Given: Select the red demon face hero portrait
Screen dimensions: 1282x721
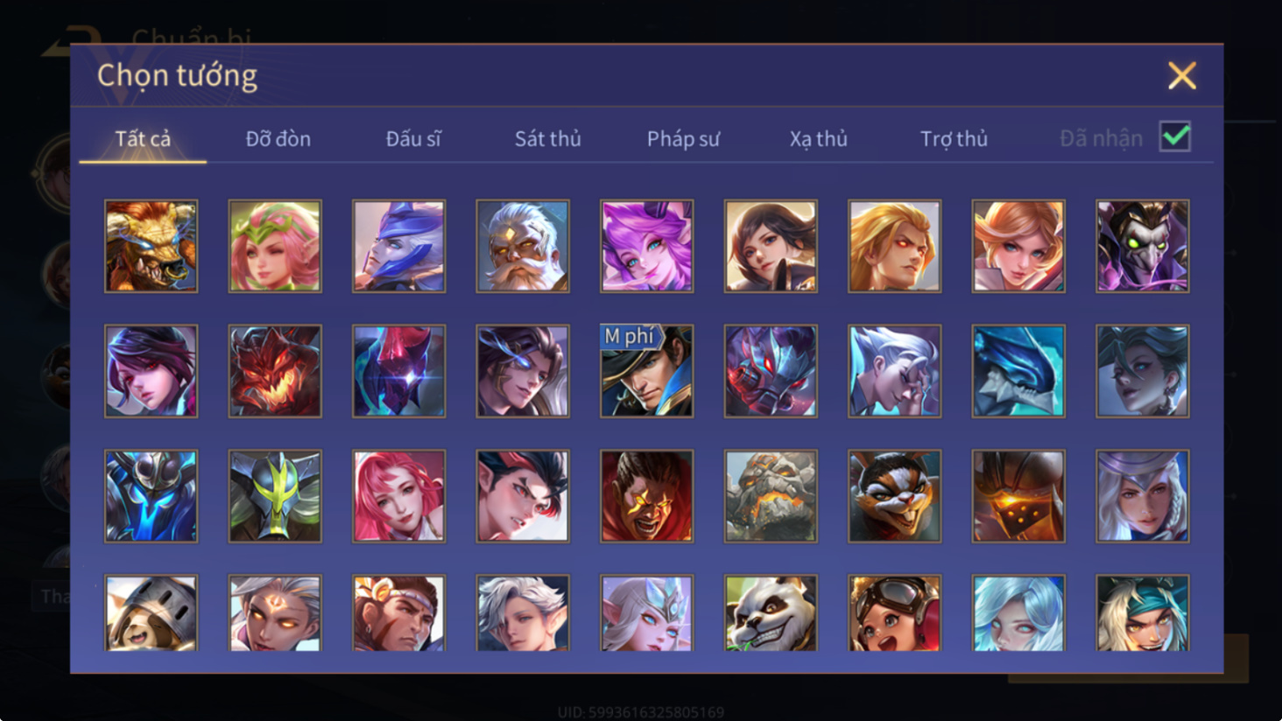Looking at the screenshot, I should point(275,371).
